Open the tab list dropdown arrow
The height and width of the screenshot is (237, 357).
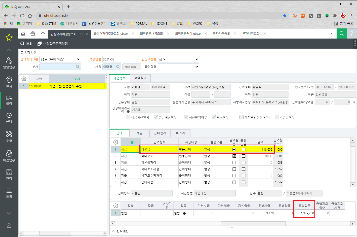[332, 33]
